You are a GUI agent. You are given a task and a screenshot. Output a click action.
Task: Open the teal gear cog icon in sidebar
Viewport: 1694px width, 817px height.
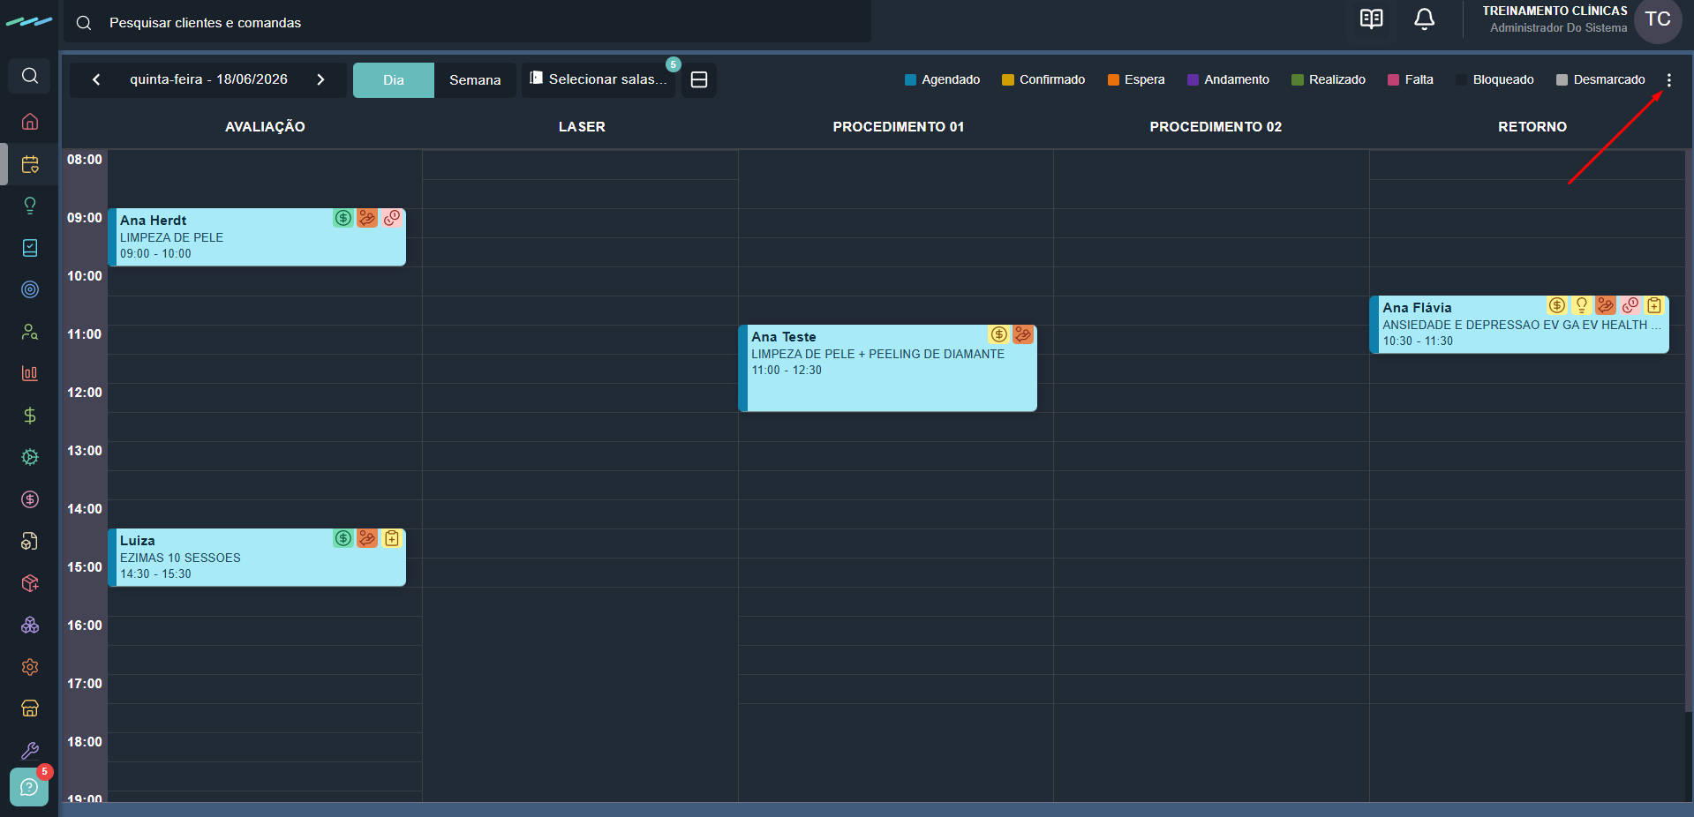tap(30, 457)
